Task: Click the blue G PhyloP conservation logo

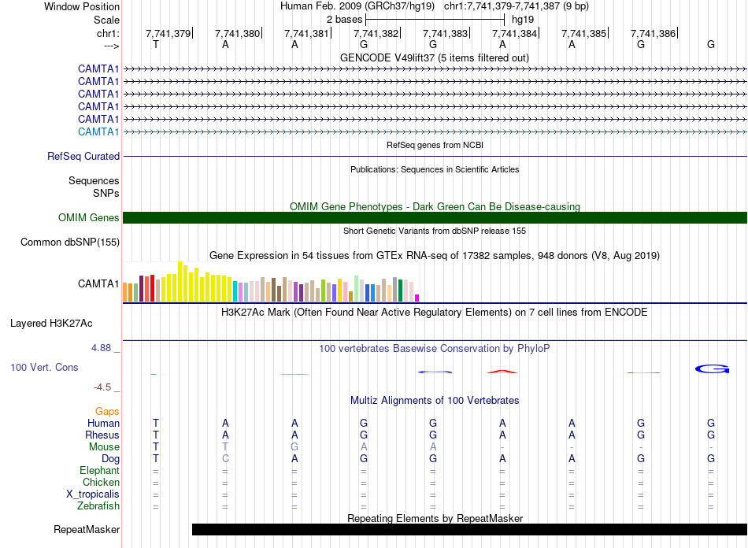Action: (712, 368)
